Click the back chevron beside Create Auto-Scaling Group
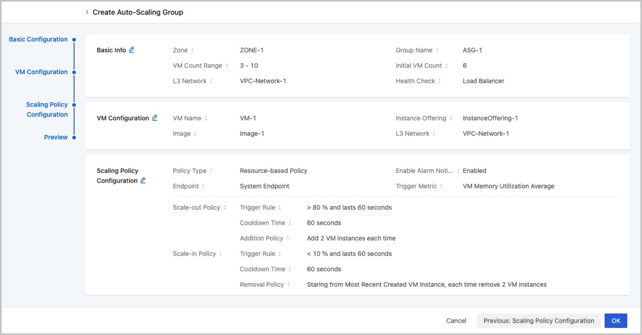This screenshot has width=642, height=335. pyautogui.click(x=87, y=12)
